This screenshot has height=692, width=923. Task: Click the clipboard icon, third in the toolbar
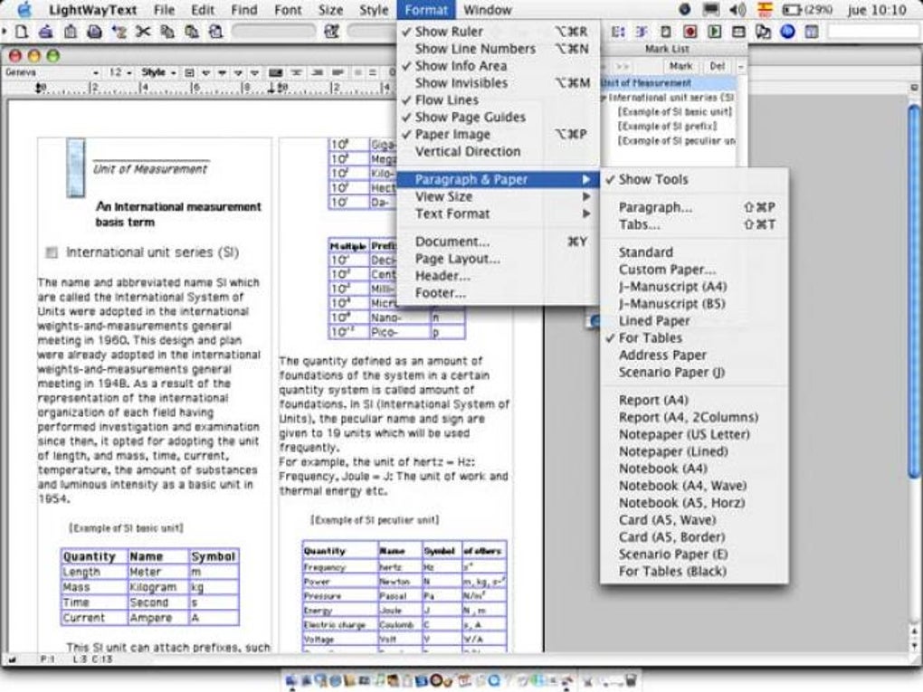click(x=71, y=31)
